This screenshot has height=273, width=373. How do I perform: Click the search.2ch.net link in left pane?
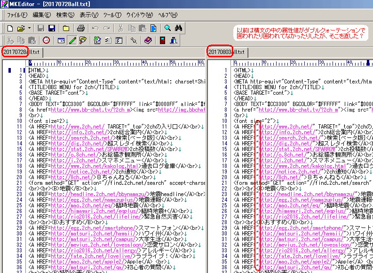82,138
